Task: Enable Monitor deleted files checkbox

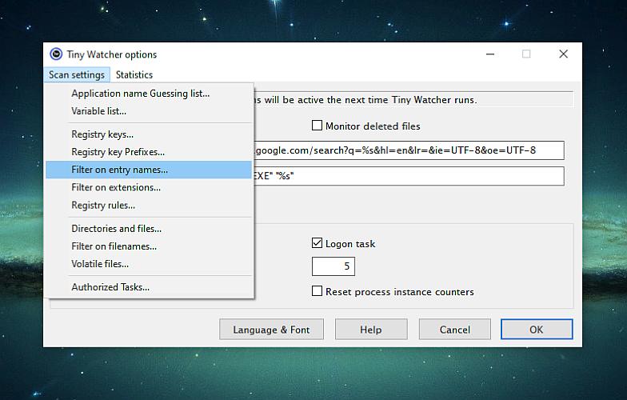Action: click(317, 126)
